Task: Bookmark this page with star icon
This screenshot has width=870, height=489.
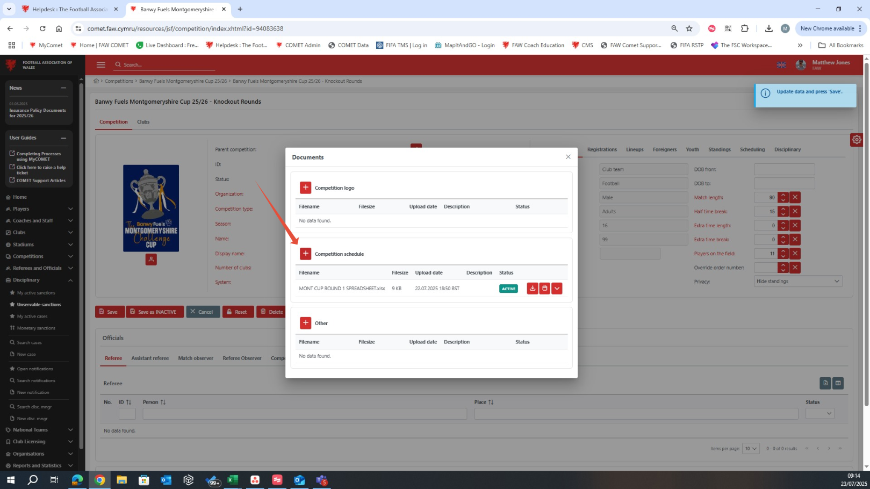Action: pos(689,28)
